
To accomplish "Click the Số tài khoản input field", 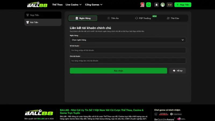I will 128,50.
